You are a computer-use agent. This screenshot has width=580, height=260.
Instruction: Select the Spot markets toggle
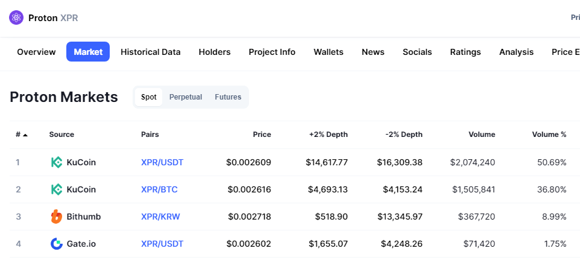point(149,97)
